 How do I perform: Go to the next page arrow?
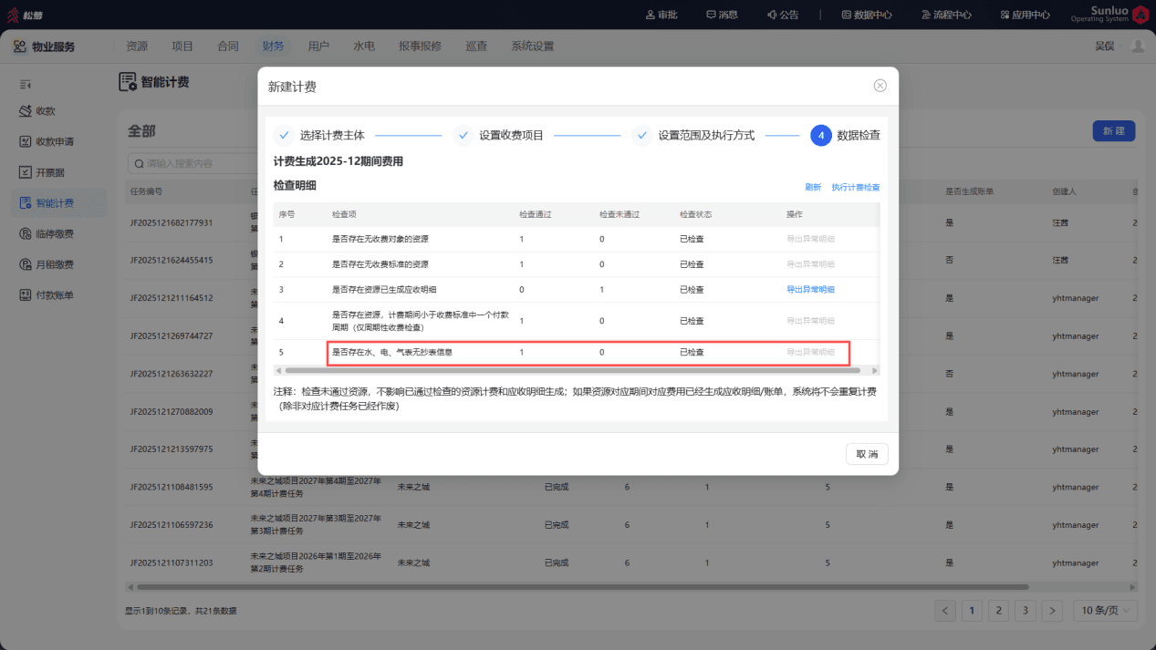[1052, 611]
